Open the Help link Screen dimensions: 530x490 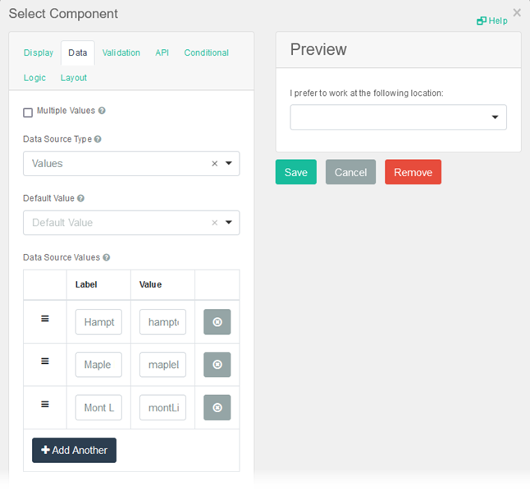[x=492, y=20]
